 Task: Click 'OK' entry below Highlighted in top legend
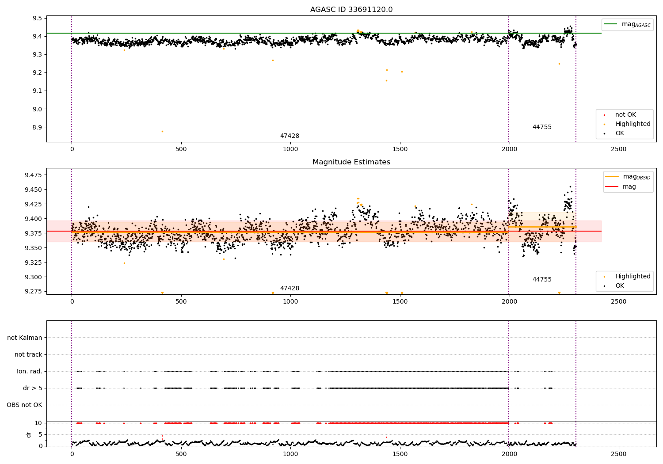coord(620,133)
